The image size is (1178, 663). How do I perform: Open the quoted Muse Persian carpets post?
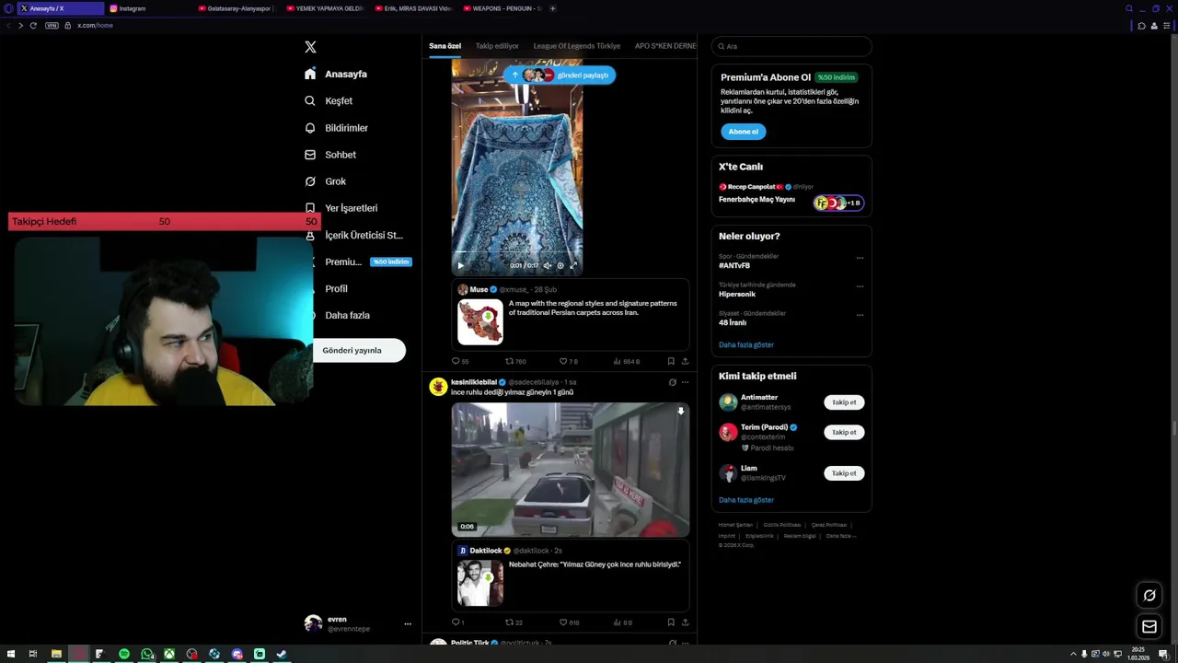click(570, 313)
